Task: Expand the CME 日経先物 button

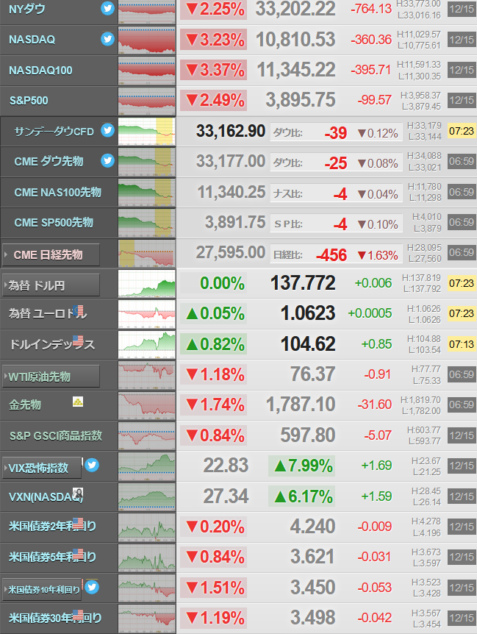Action: coord(51,254)
